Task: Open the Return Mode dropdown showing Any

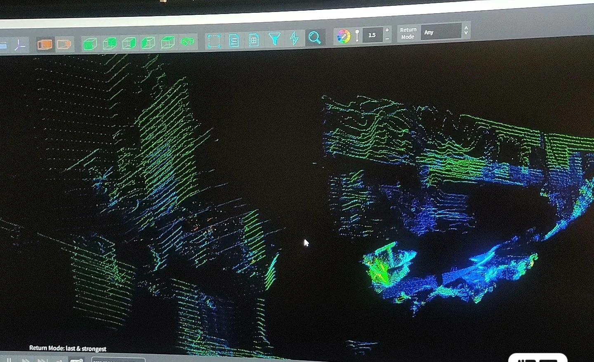Action: tap(441, 32)
